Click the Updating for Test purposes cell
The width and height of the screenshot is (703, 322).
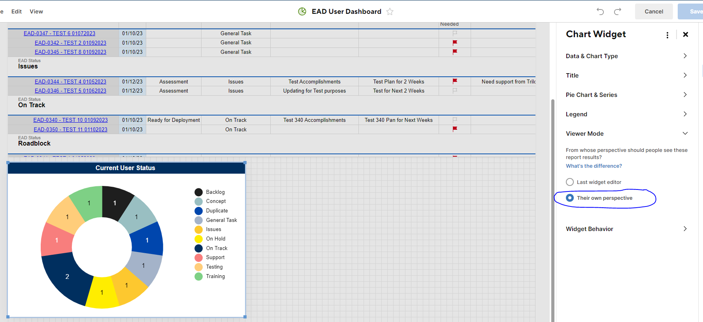click(314, 91)
